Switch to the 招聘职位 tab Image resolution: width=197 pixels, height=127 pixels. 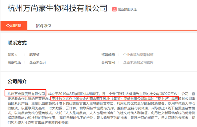(43, 26)
